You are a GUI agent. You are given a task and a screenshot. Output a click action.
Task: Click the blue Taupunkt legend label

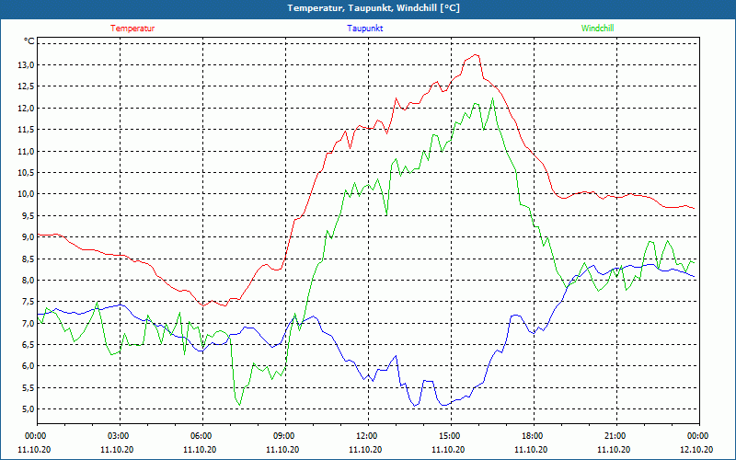(364, 29)
